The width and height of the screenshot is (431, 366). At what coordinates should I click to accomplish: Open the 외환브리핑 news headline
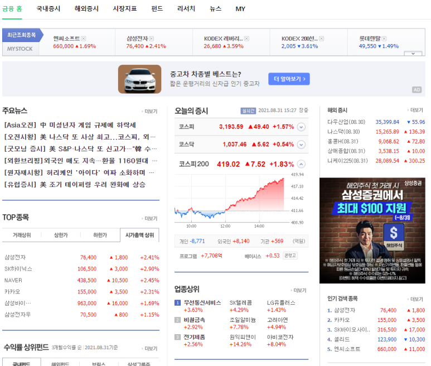coord(81,161)
